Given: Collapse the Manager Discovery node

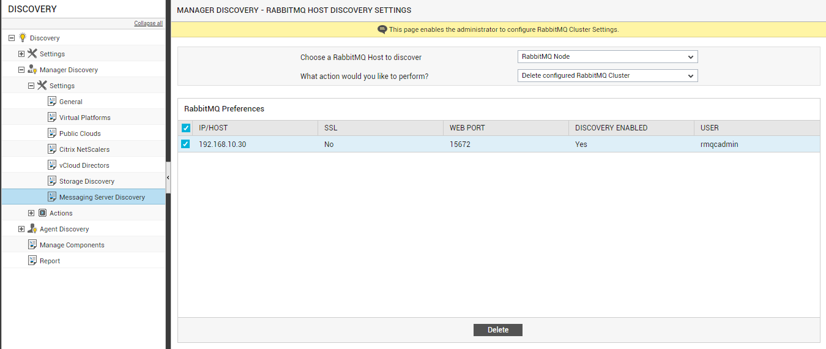Looking at the screenshot, I should tap(21, 70).
